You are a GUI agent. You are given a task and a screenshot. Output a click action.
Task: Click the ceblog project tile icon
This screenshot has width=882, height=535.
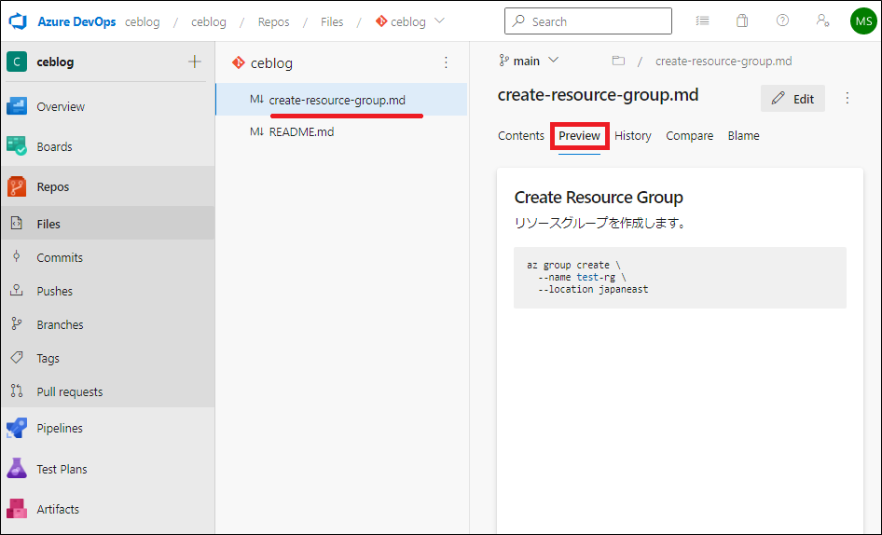[x=17, y=62]
